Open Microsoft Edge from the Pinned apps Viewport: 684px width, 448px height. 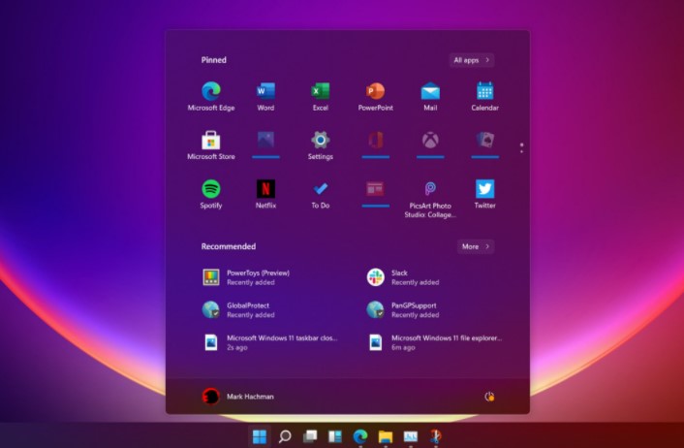tap(211, 97)
